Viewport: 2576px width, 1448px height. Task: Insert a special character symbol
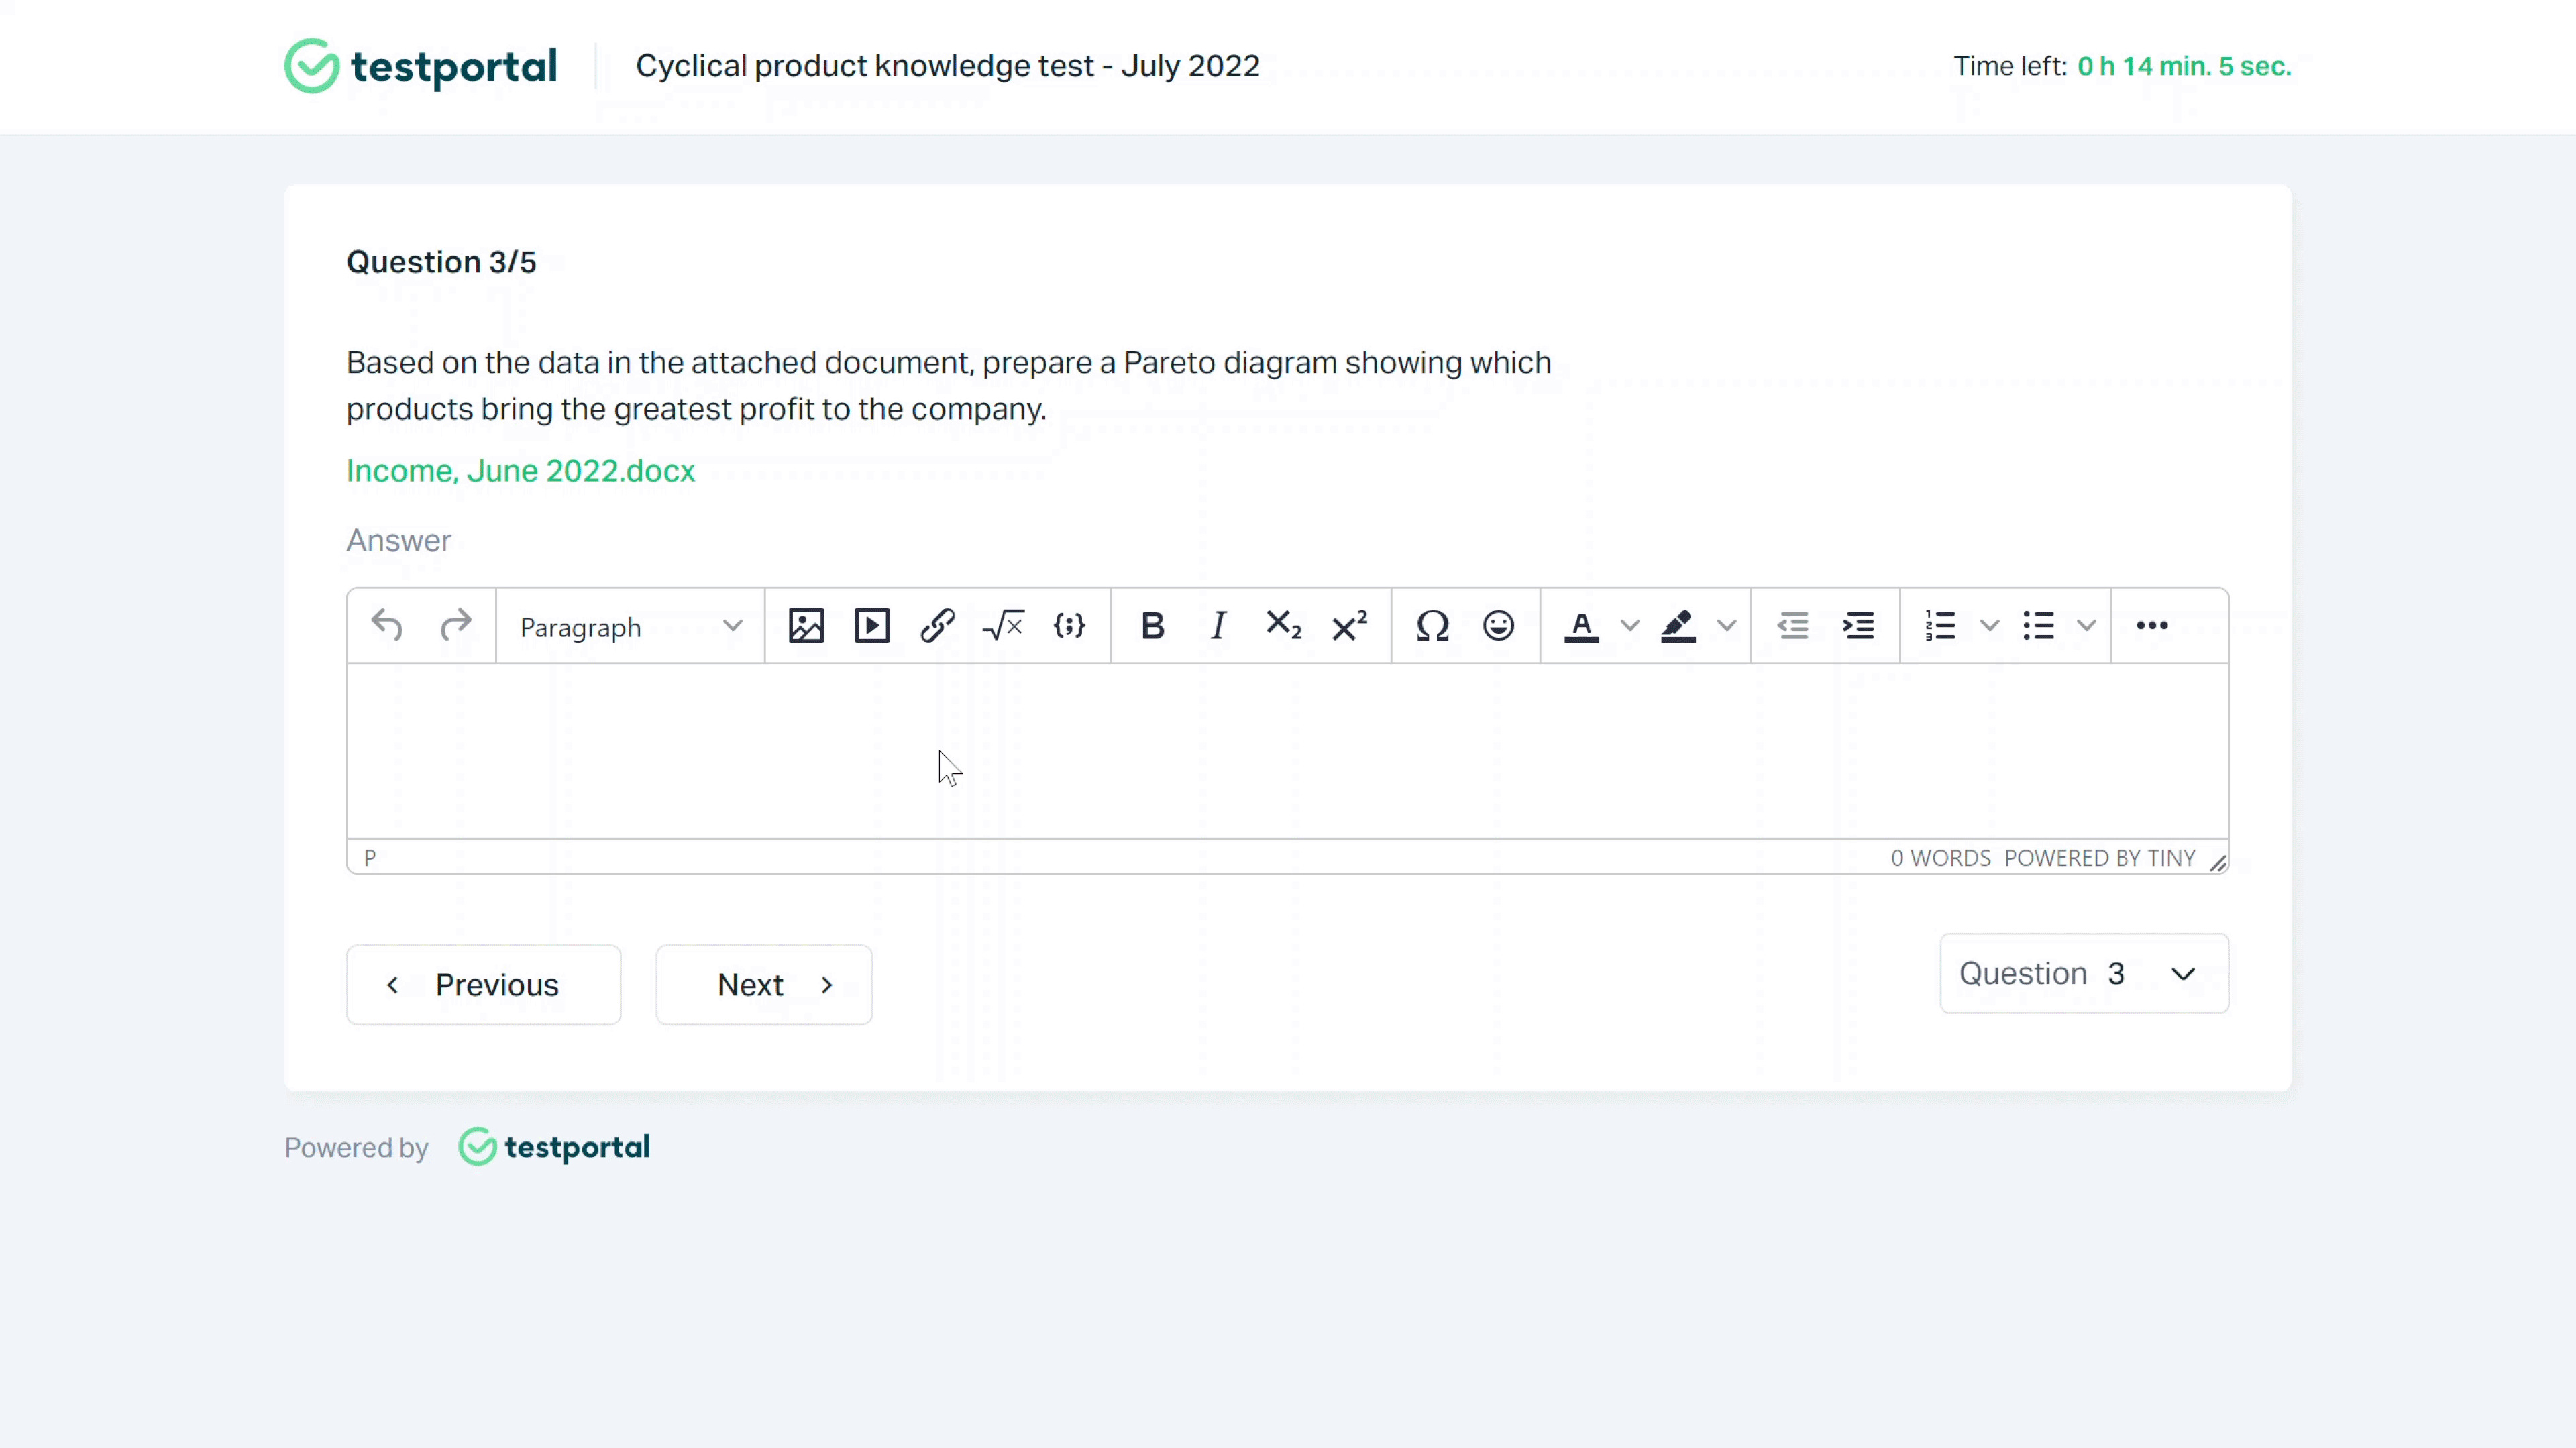point(1433,626)
